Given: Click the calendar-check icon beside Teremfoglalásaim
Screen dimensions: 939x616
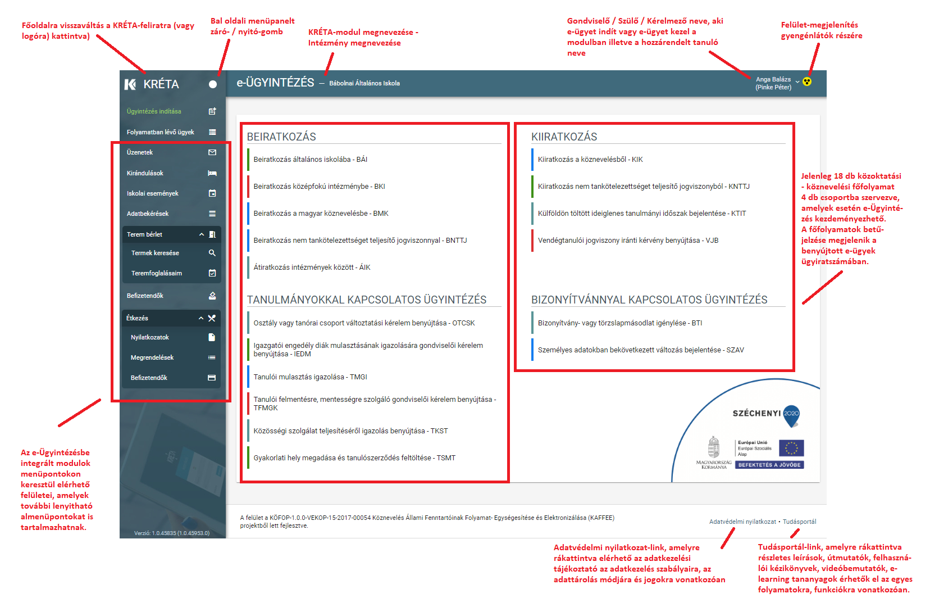Looking at the screenshot, I should click(212, 273).
